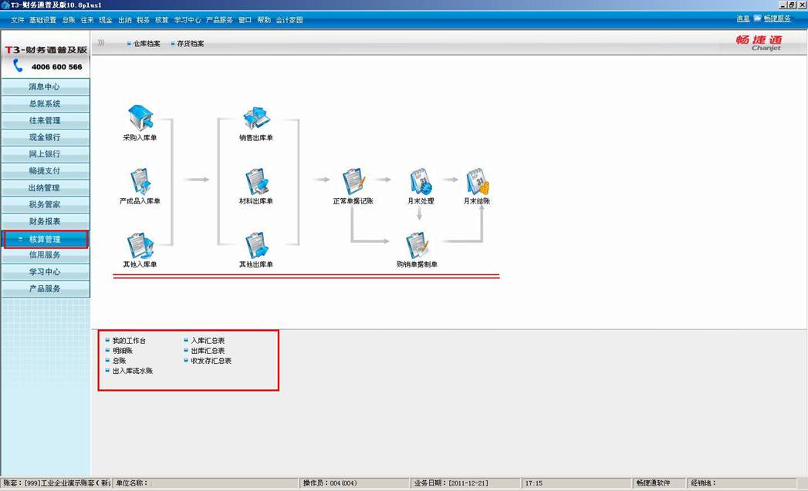Select 网上银行 in the sidebar

[x=46, y=154]
